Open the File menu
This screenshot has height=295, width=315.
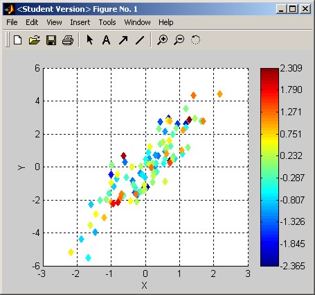(x=12, y=22)
